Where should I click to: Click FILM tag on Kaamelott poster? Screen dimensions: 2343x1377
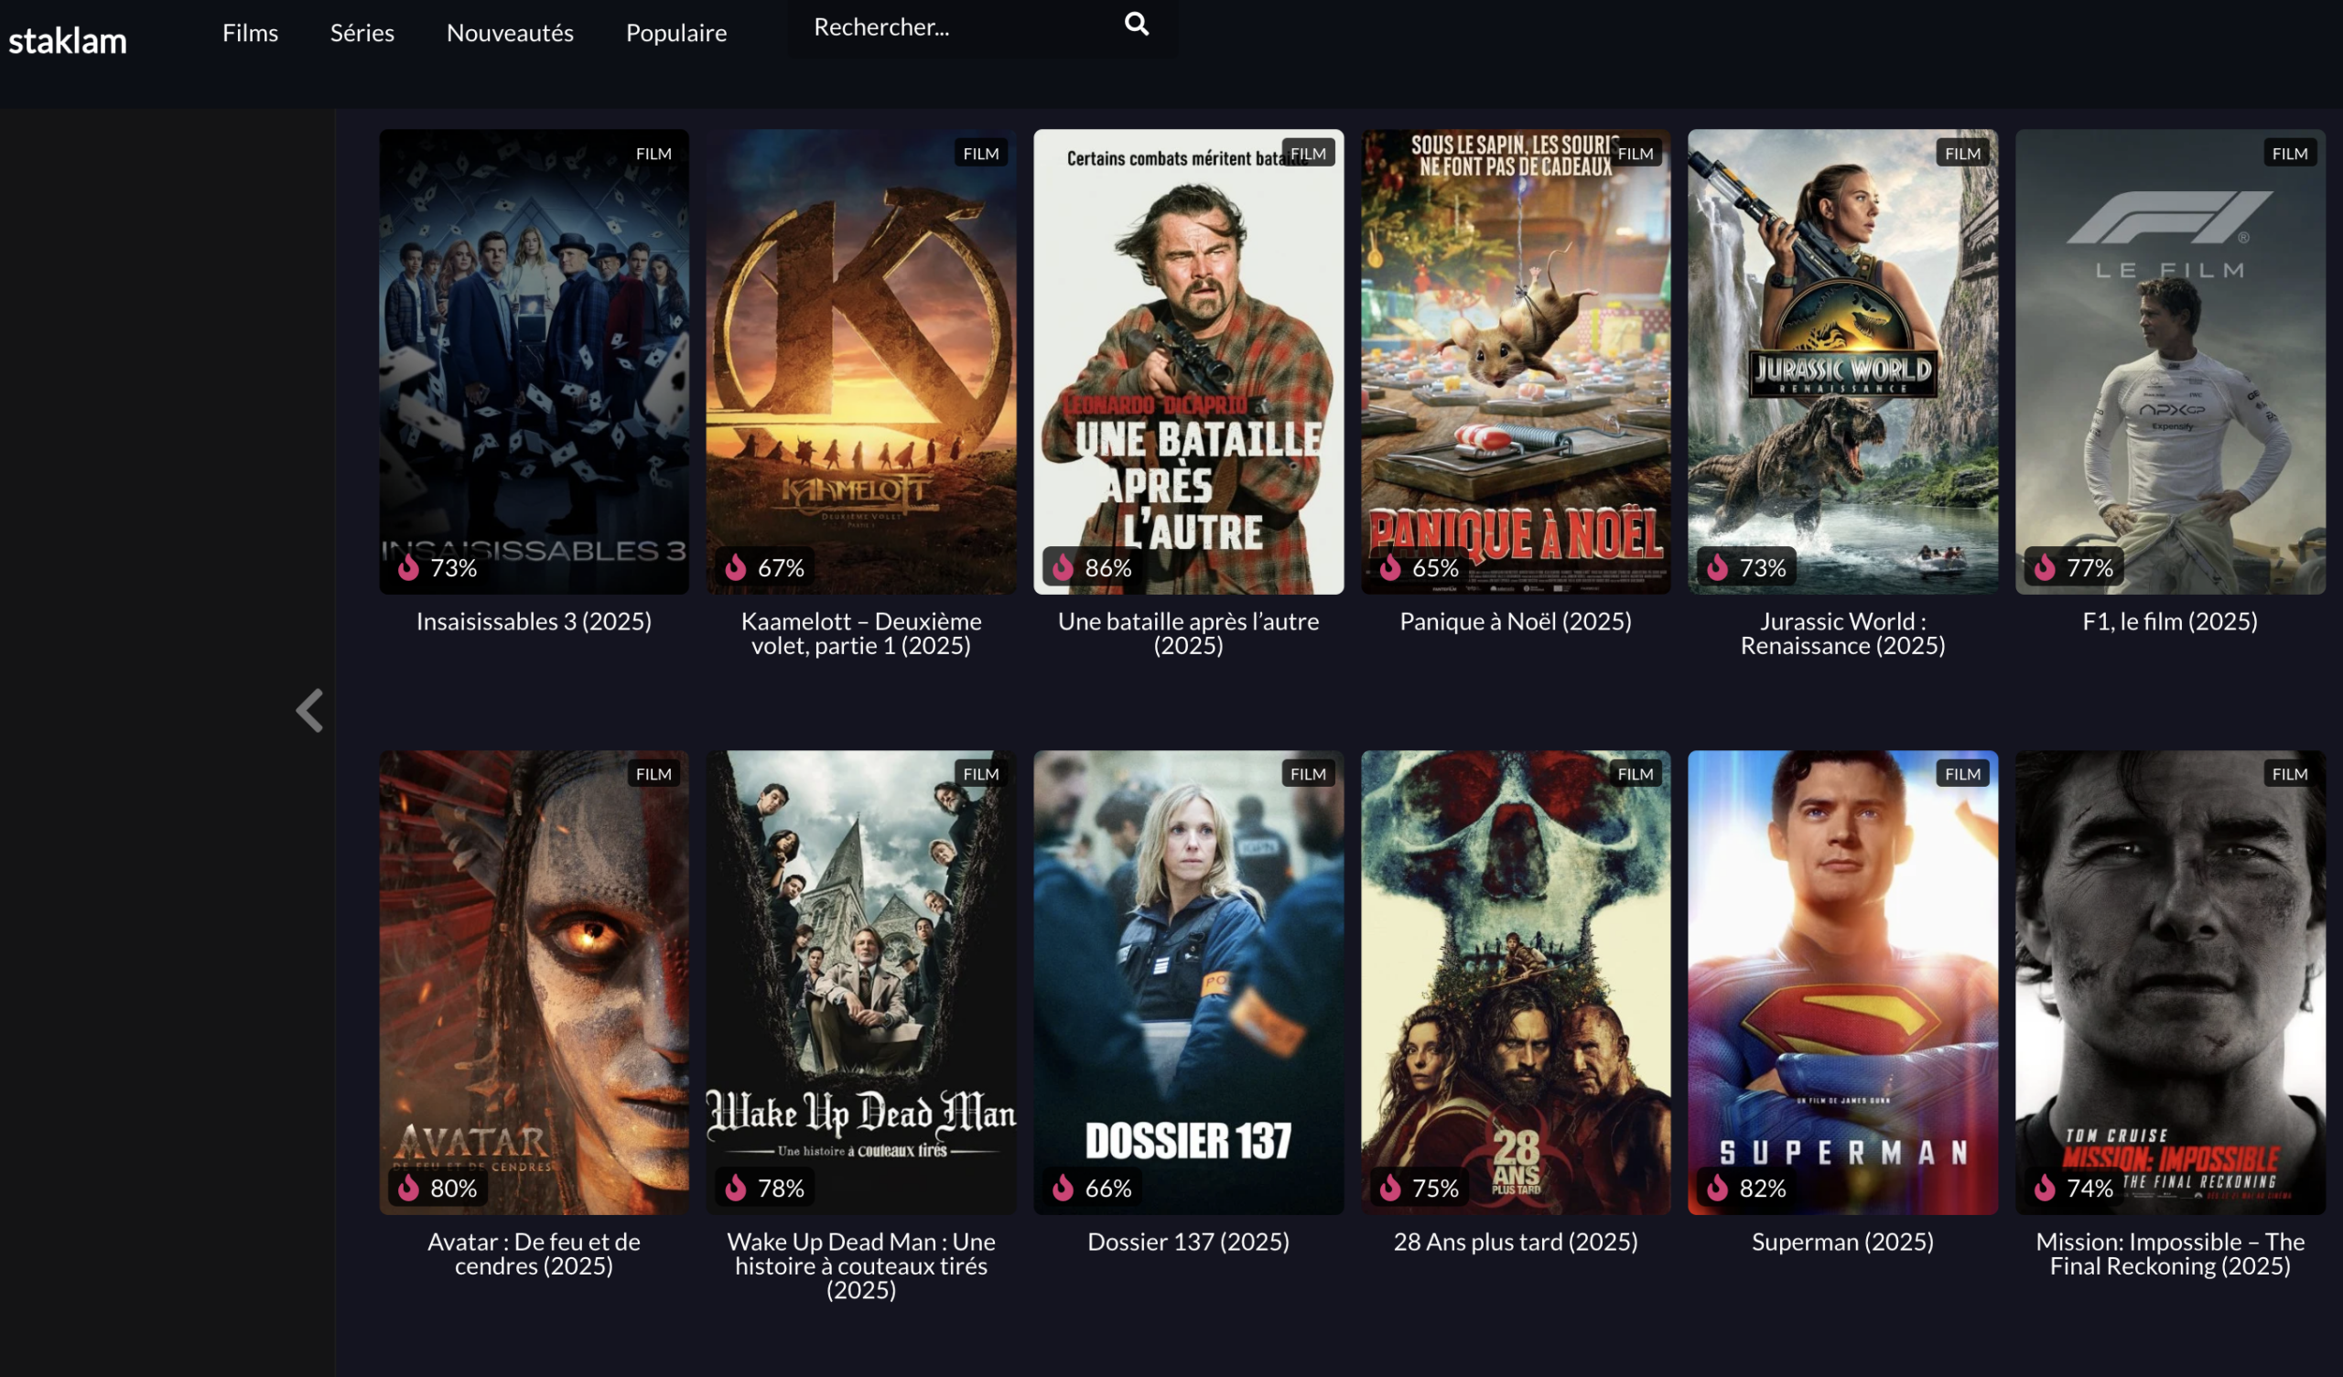[x=981, y=154]
